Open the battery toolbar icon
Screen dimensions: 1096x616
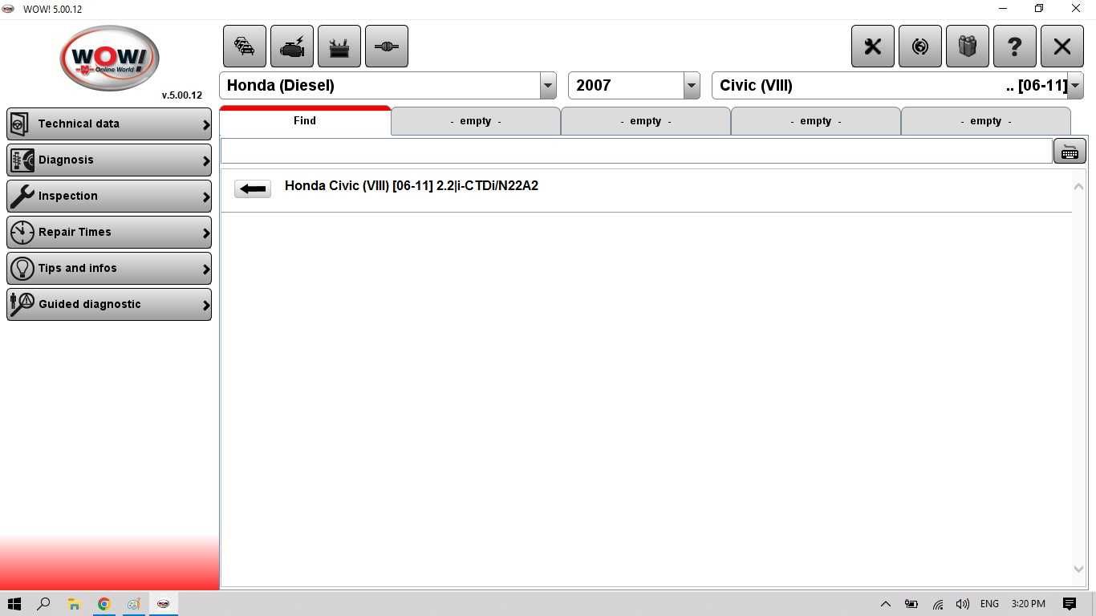tap(339, 47)
